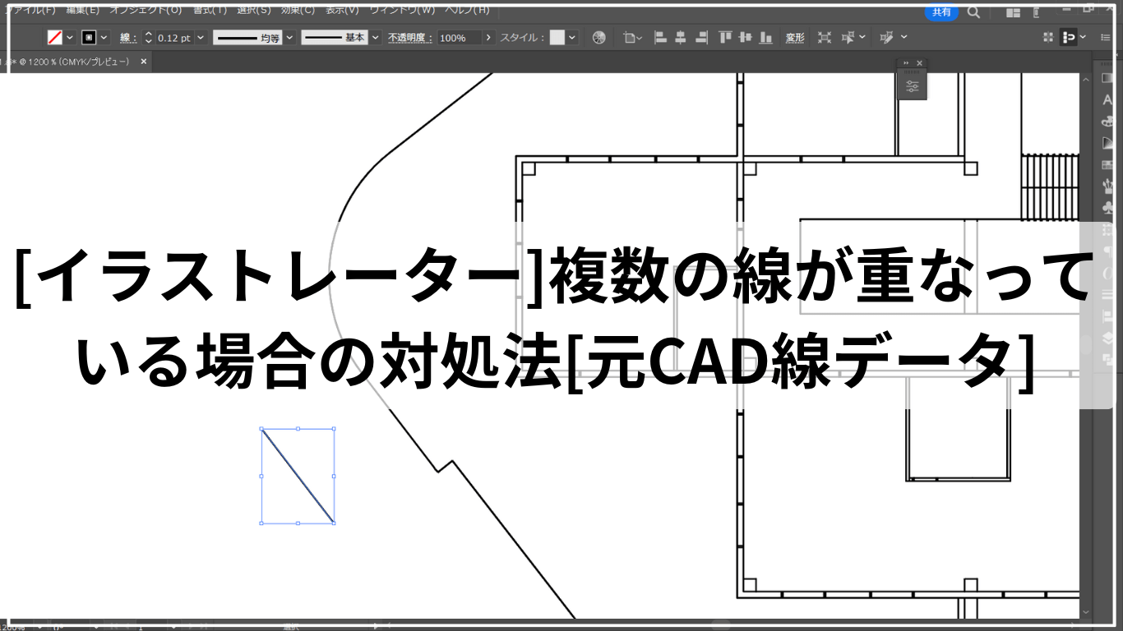This screenshot has height=631, width=1123.
Task: Click the スタイル graphic style swatch
Action: coord(557,38)
